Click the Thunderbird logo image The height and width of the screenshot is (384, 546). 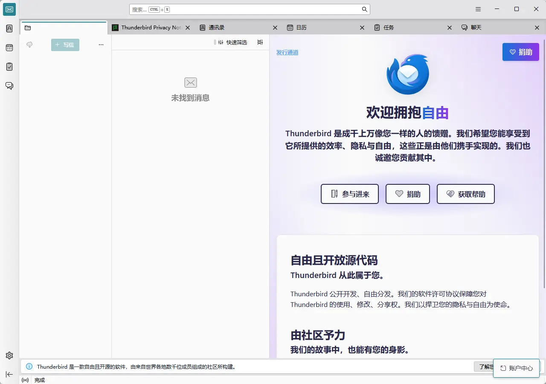[x=408, y=74]
